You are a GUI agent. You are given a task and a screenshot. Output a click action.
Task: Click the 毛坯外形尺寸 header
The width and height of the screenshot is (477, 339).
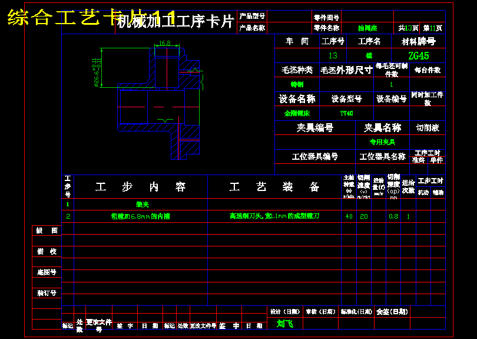[346, 70]
